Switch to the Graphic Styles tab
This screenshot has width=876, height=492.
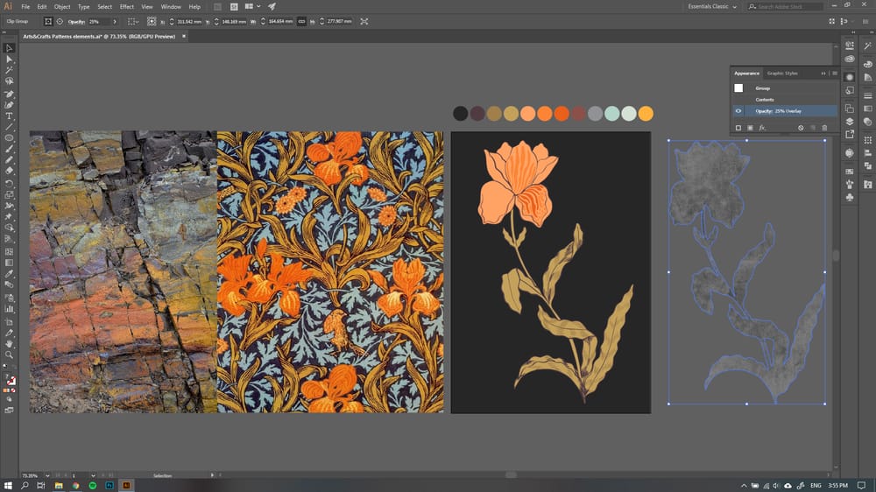tap(782, 74)
